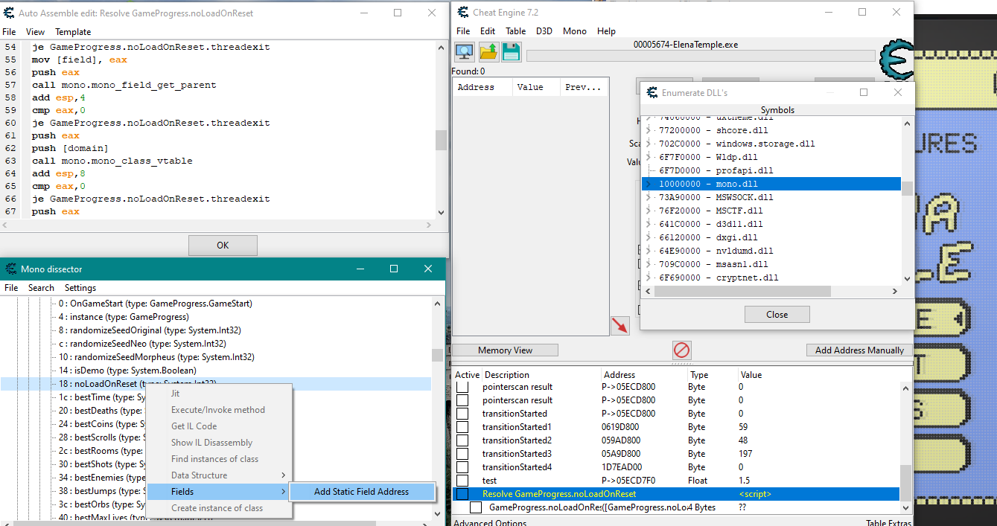Open the Mono menu in Cheat Engine
The width and height of the screenshot is (997, 526).
[574, 31]
